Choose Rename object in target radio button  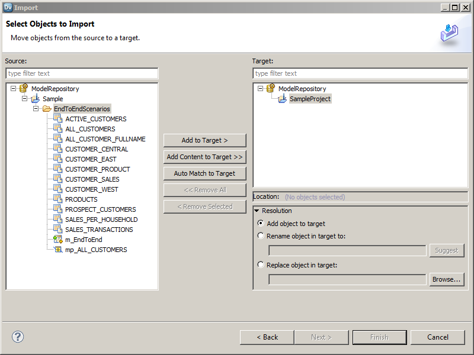pyautogui.click(x=261, y=236)
